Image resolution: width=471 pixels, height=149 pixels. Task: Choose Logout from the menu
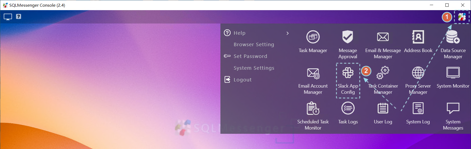243,80
